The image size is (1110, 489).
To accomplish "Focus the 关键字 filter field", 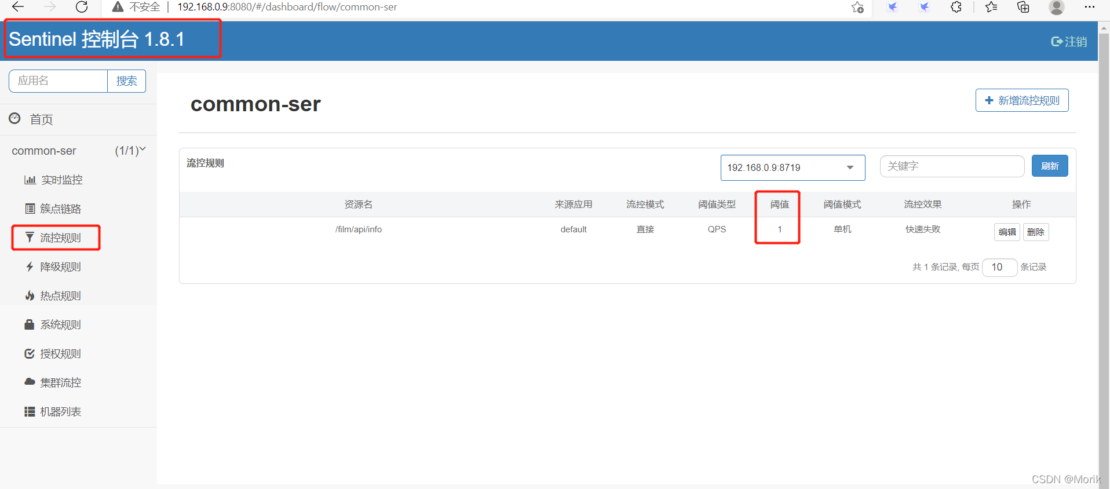I will (952, 166).
